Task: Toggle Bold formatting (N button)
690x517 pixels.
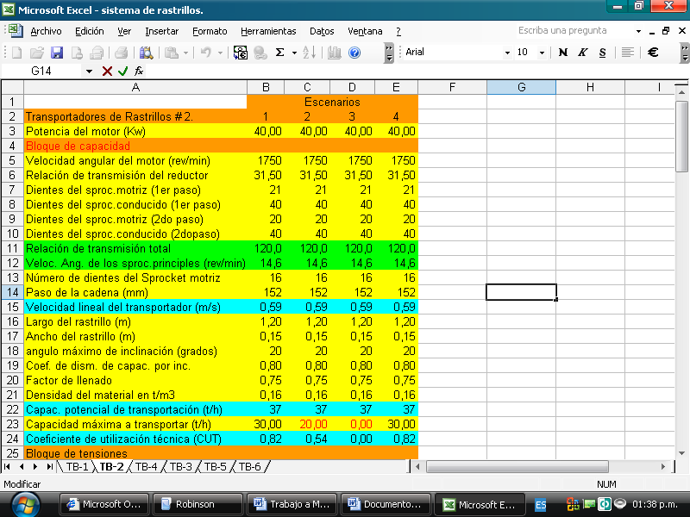Action: (563, 53)
